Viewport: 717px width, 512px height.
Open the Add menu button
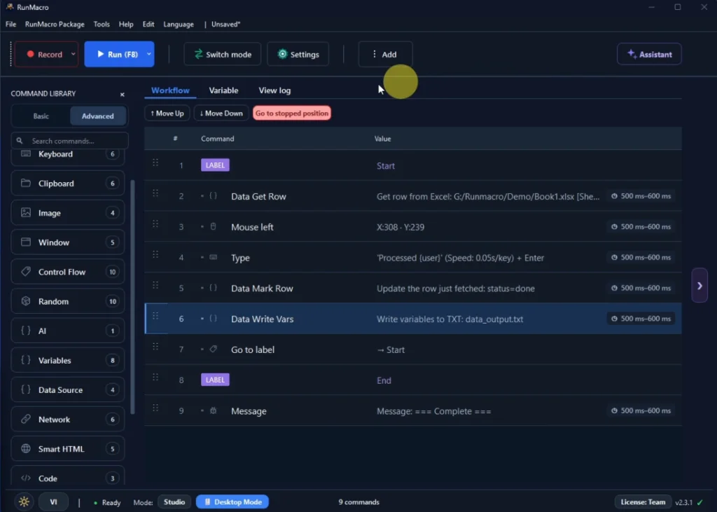(385, 54)
